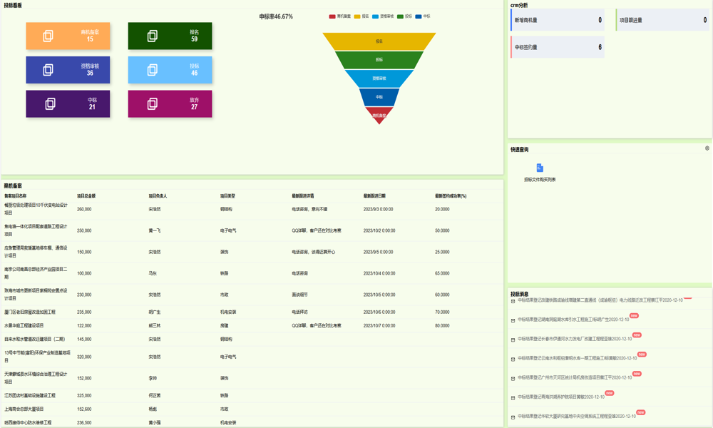Viewport: 713px width, 428px height.
Task: Open the 资格审核 36 blue card
Action: click(68, 70)
